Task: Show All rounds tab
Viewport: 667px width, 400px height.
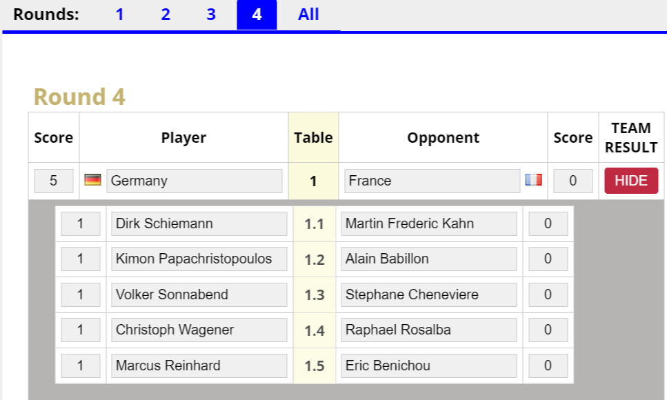Action: click(x=308, y=14)
